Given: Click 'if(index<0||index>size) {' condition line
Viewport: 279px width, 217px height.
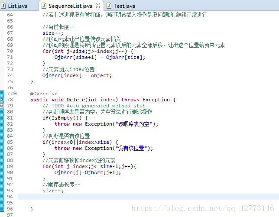Looking at the screenshot, I should [x=80, y=142].
